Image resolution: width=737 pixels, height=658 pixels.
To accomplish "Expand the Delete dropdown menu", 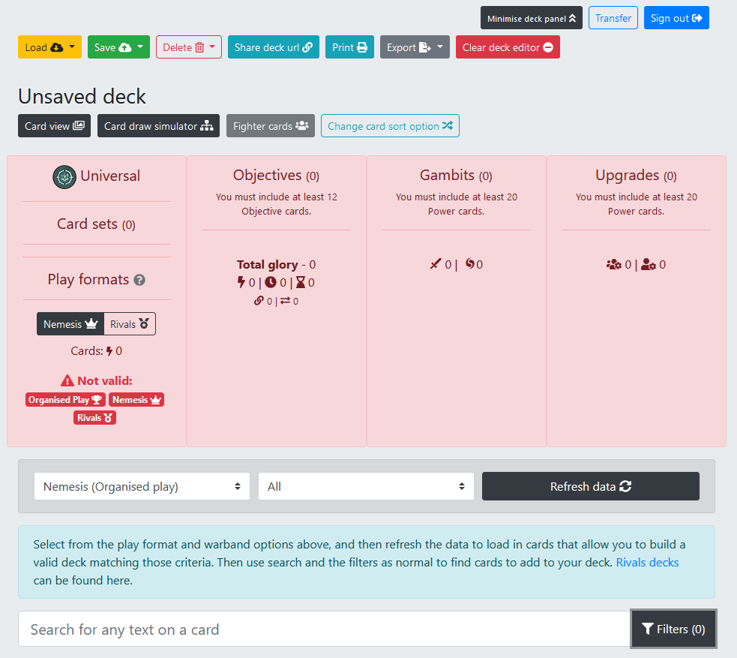I will coord(188,47).
